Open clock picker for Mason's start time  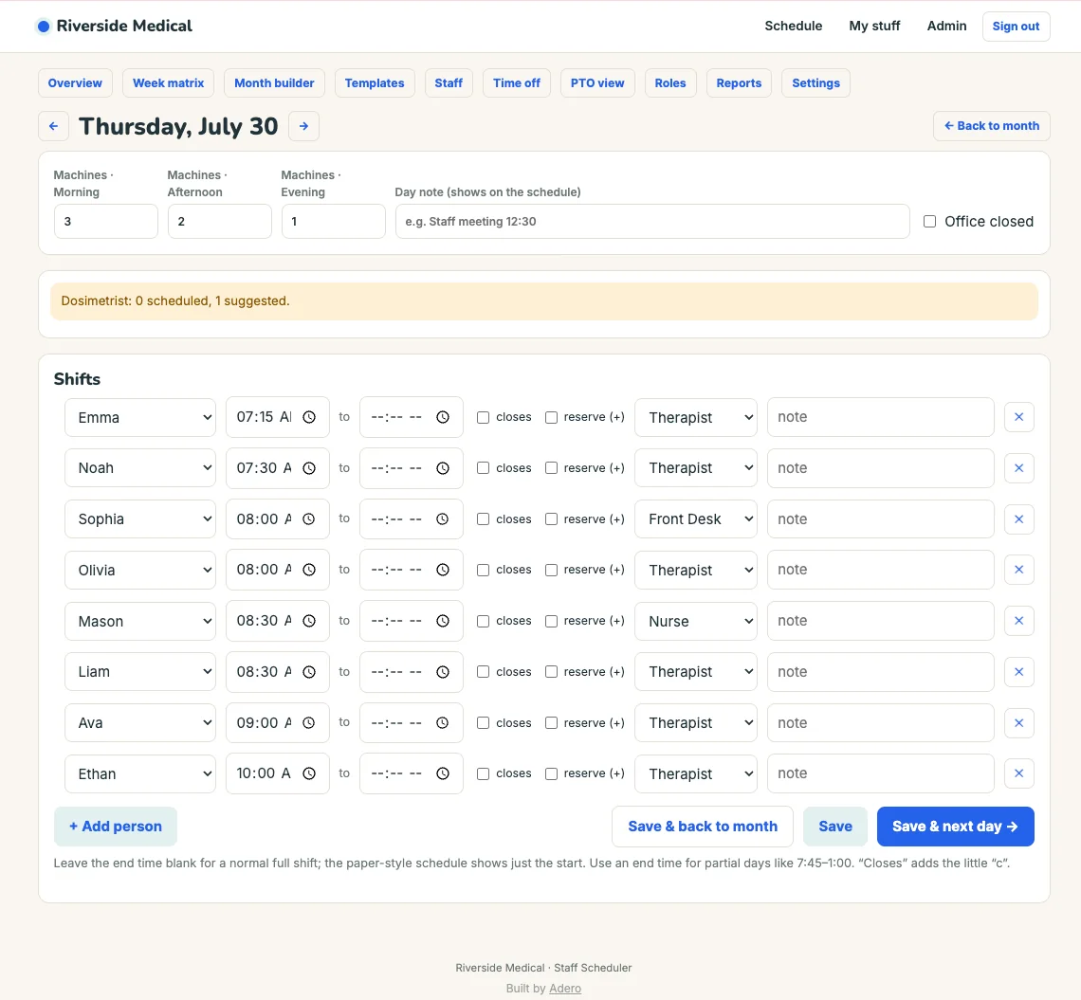click(309, 621)
